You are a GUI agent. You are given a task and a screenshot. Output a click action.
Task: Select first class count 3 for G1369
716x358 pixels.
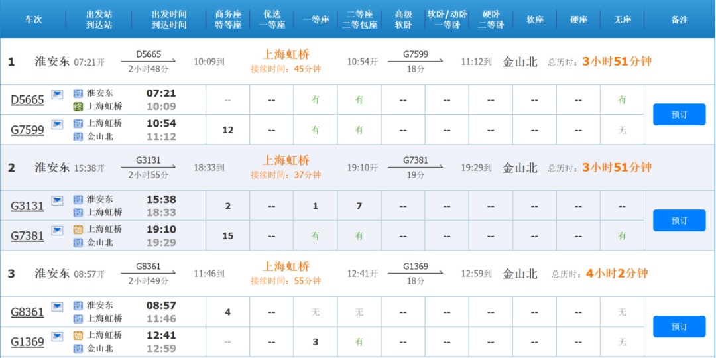tap(316, 342)
